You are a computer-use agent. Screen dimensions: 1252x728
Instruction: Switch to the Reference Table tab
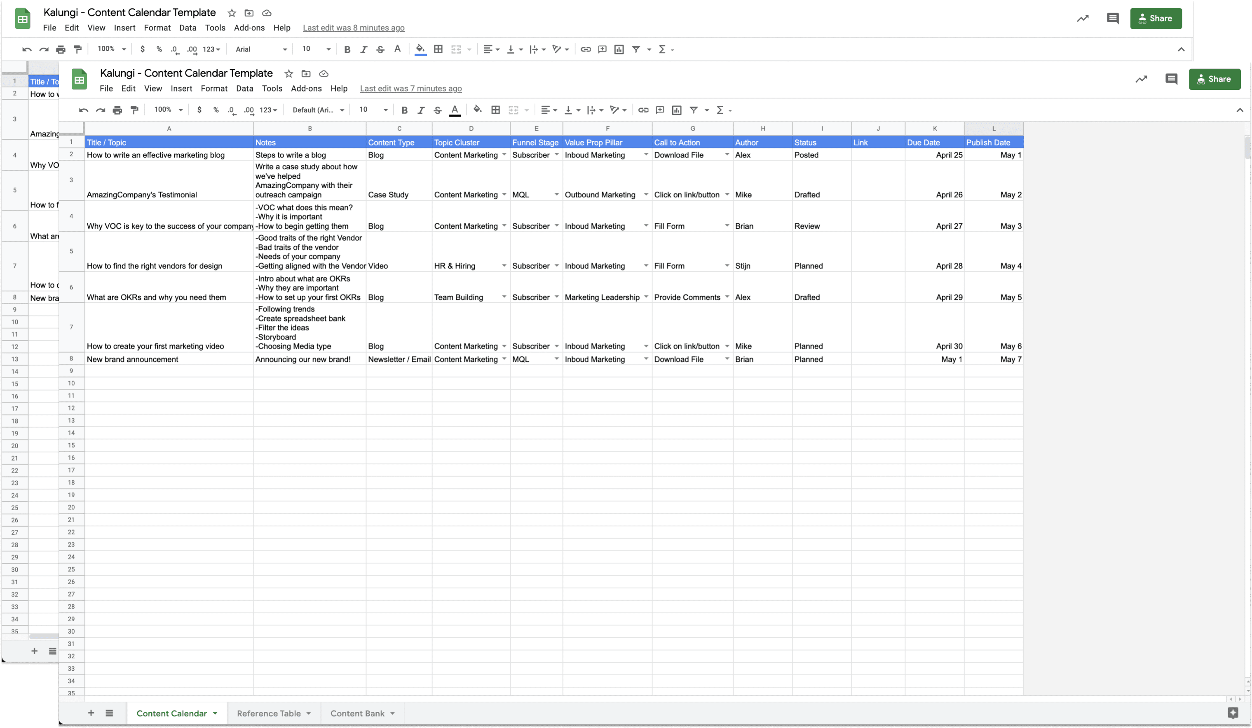tap(269, 713)
